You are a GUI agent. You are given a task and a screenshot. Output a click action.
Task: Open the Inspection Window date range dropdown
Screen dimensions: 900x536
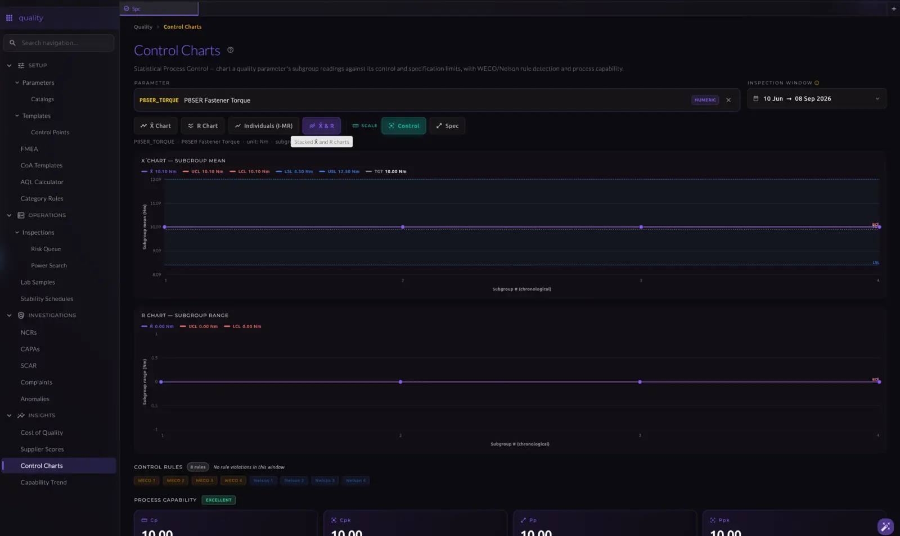point(817,99)
